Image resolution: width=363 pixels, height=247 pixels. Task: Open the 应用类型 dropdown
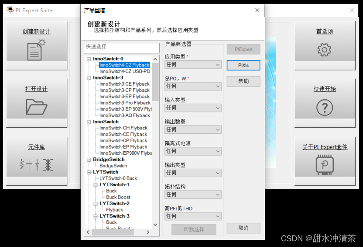pos(193,65)
